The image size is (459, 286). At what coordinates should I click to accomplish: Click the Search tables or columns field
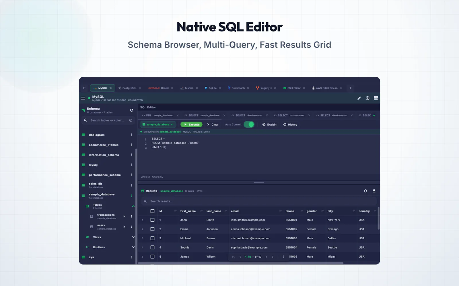(108, 120)
